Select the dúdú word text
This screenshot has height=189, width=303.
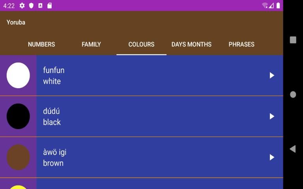tap(51, 111)
